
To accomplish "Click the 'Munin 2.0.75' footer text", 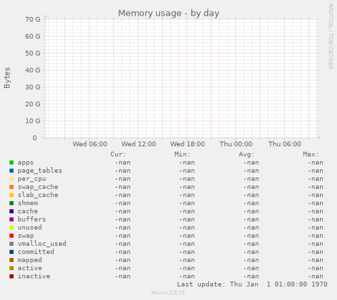I will (x=168, y=293).
